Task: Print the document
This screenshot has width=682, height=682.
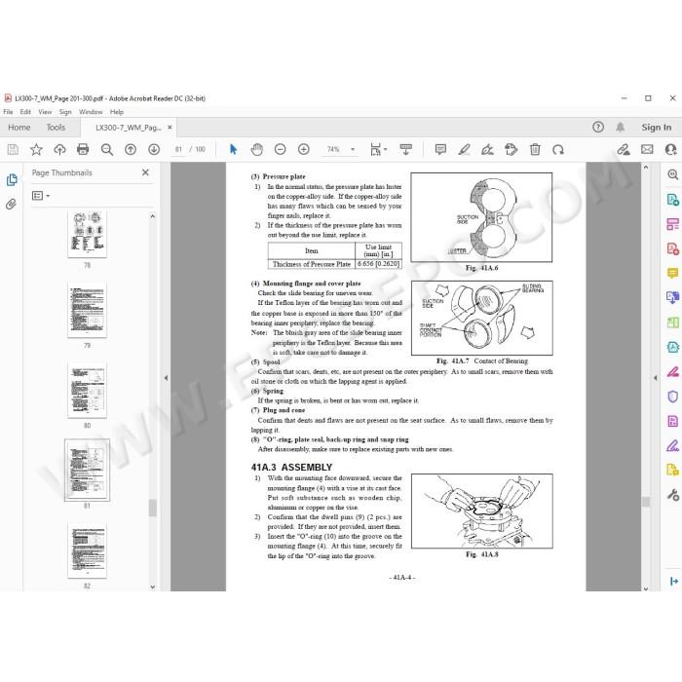Action: (x=83, y=150)
